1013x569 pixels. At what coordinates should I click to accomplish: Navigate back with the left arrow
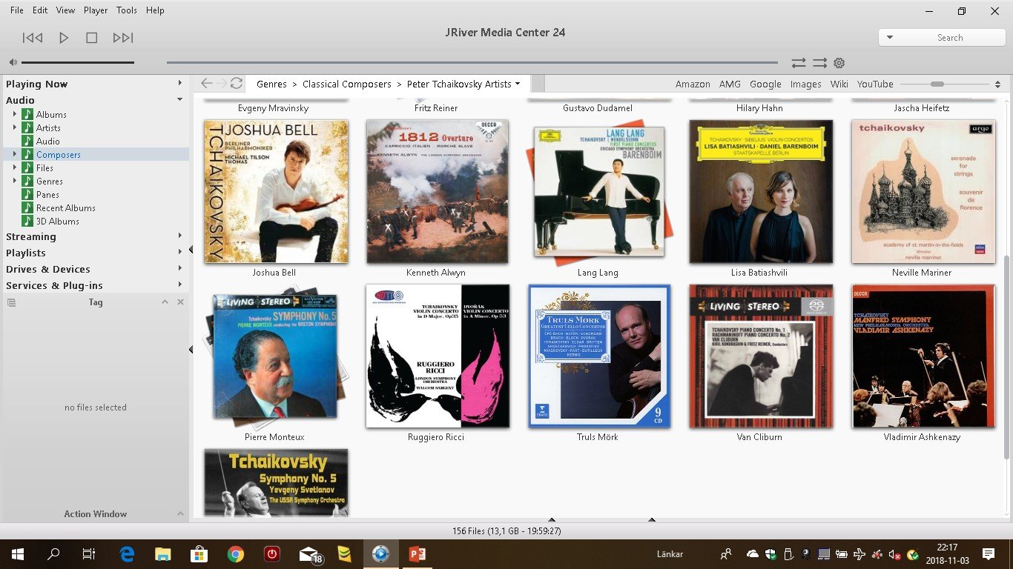(x=207, y=84)
